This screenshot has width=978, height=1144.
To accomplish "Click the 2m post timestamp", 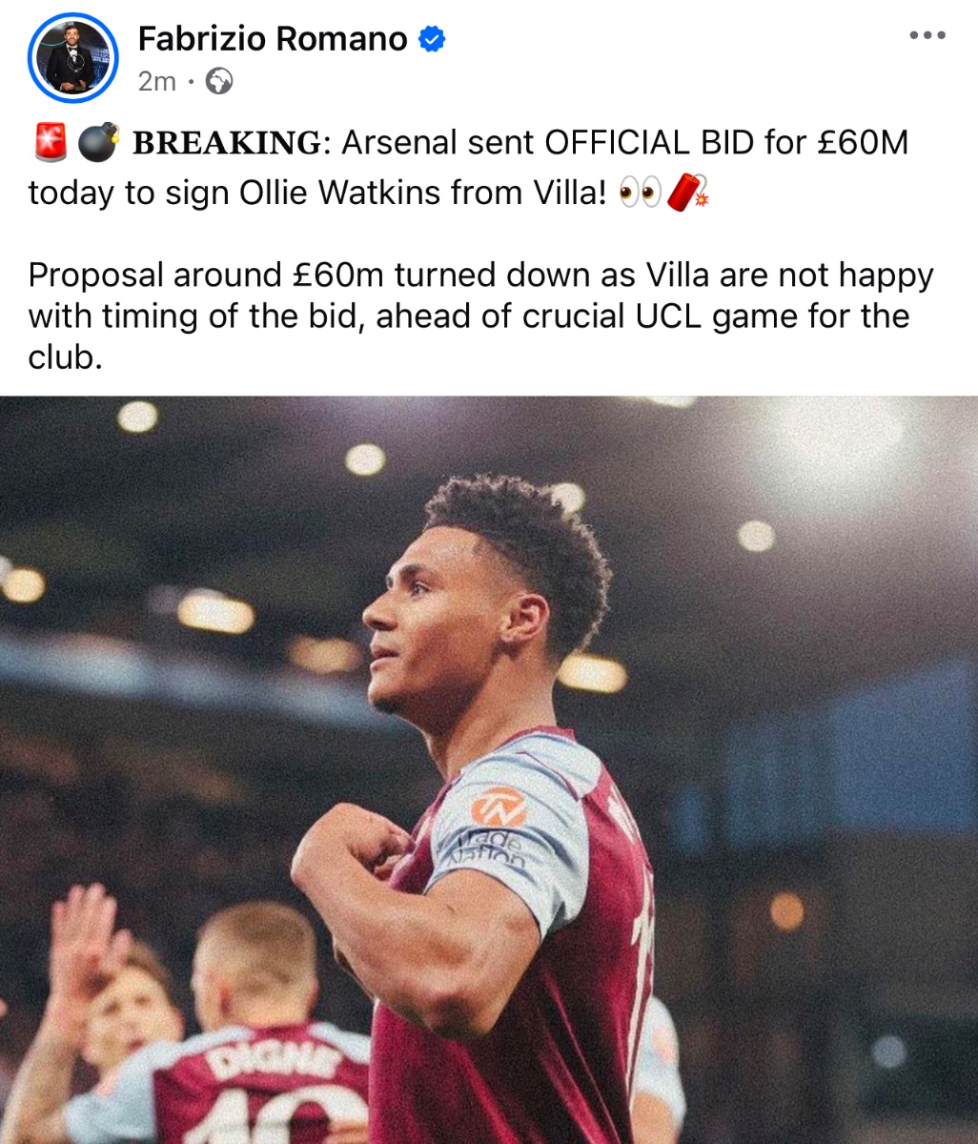I will pyautogui.click(x=157, y=82).
